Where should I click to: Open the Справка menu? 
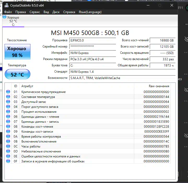69,12
